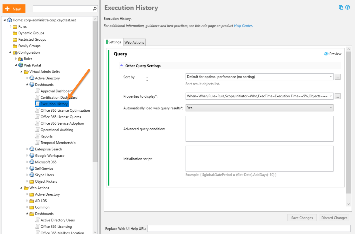355x234 pixels.
Task: Click the Web Portal globe icon
Action: (x=21, y=65)
